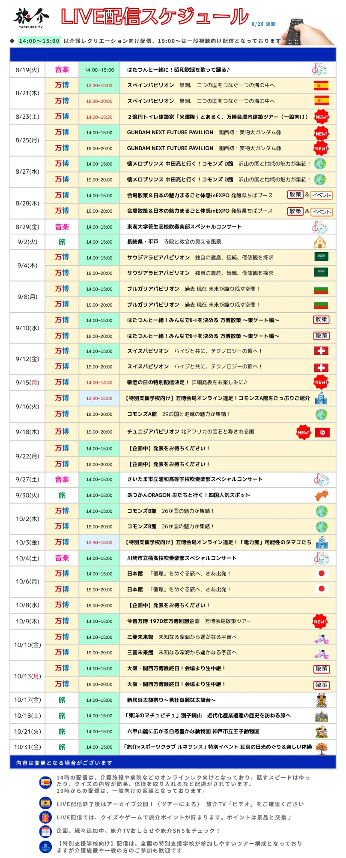This screenshot has height=858, width=346.
Task: Click the 'LIVE配信スケジュール' title
Action: [x=155, y=17]
